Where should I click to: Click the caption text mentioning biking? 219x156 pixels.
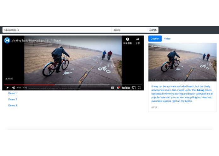click(182, 94)
